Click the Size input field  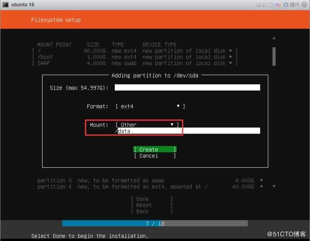187,87
